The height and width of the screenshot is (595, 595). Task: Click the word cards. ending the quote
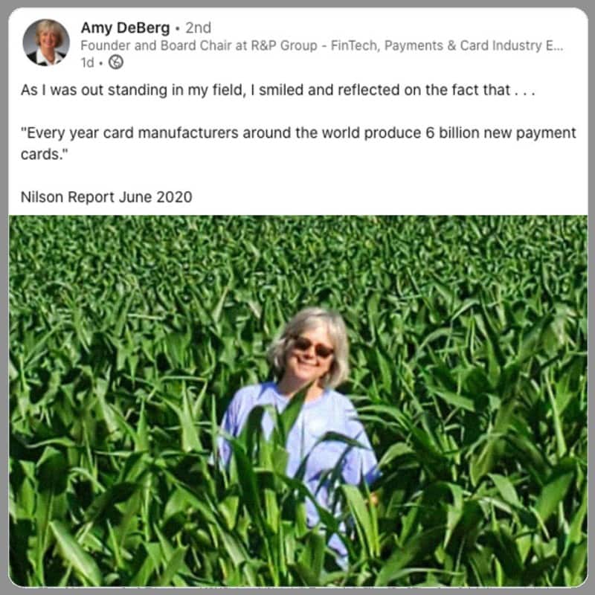[45, 154]
